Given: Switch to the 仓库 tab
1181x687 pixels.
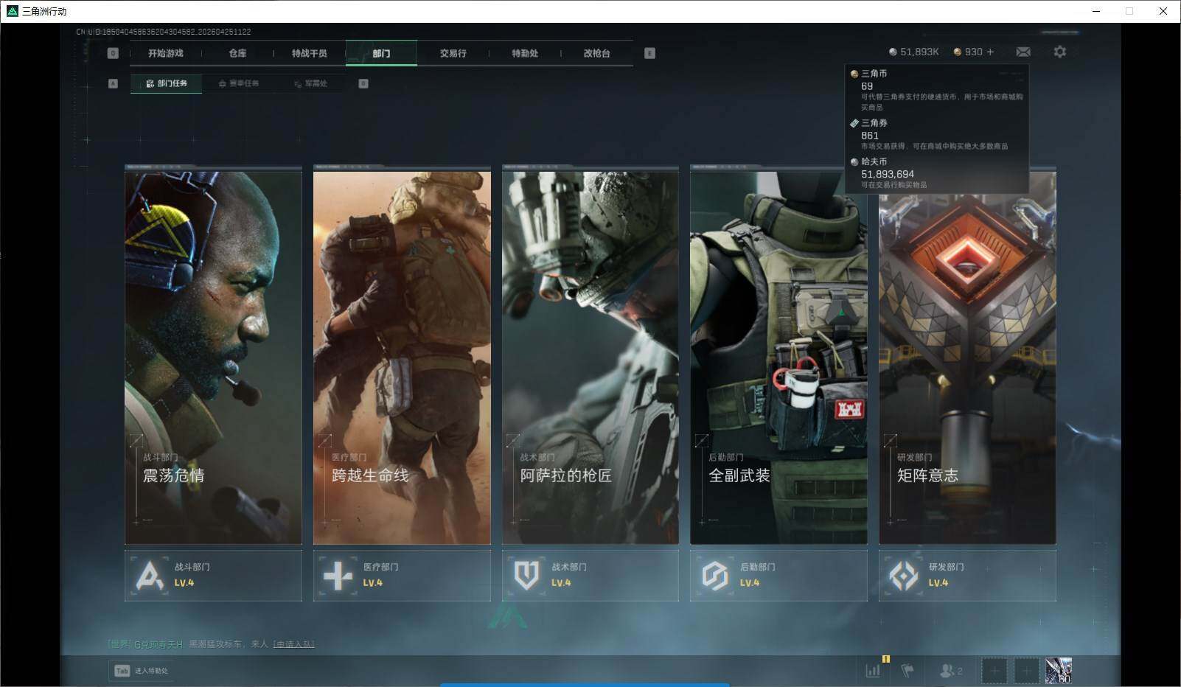Looking at the screenshot, I should coord(237,53).
